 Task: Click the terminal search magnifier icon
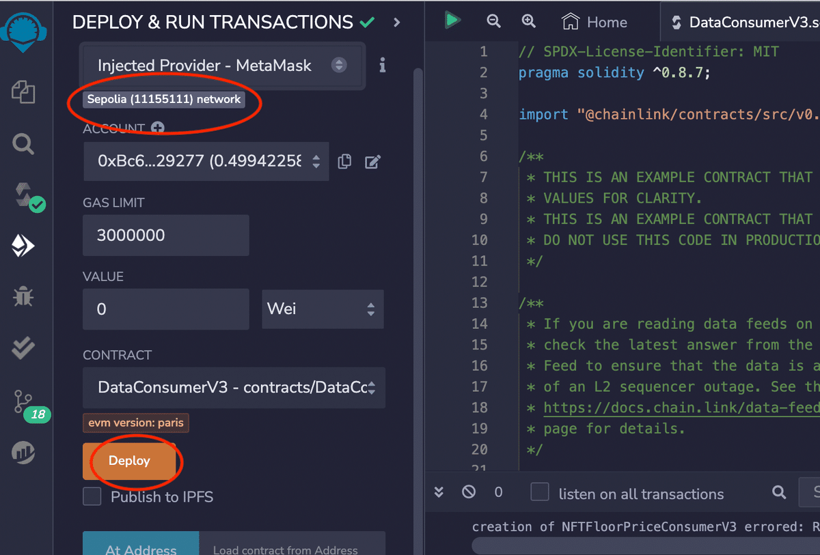[x=779, y=492]
